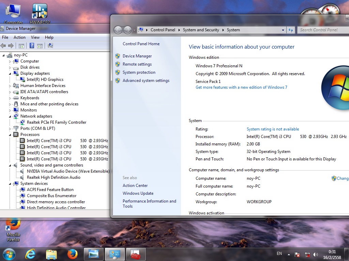349x261 pixels.
Task: Open System protection link
Action: (139, 72)
